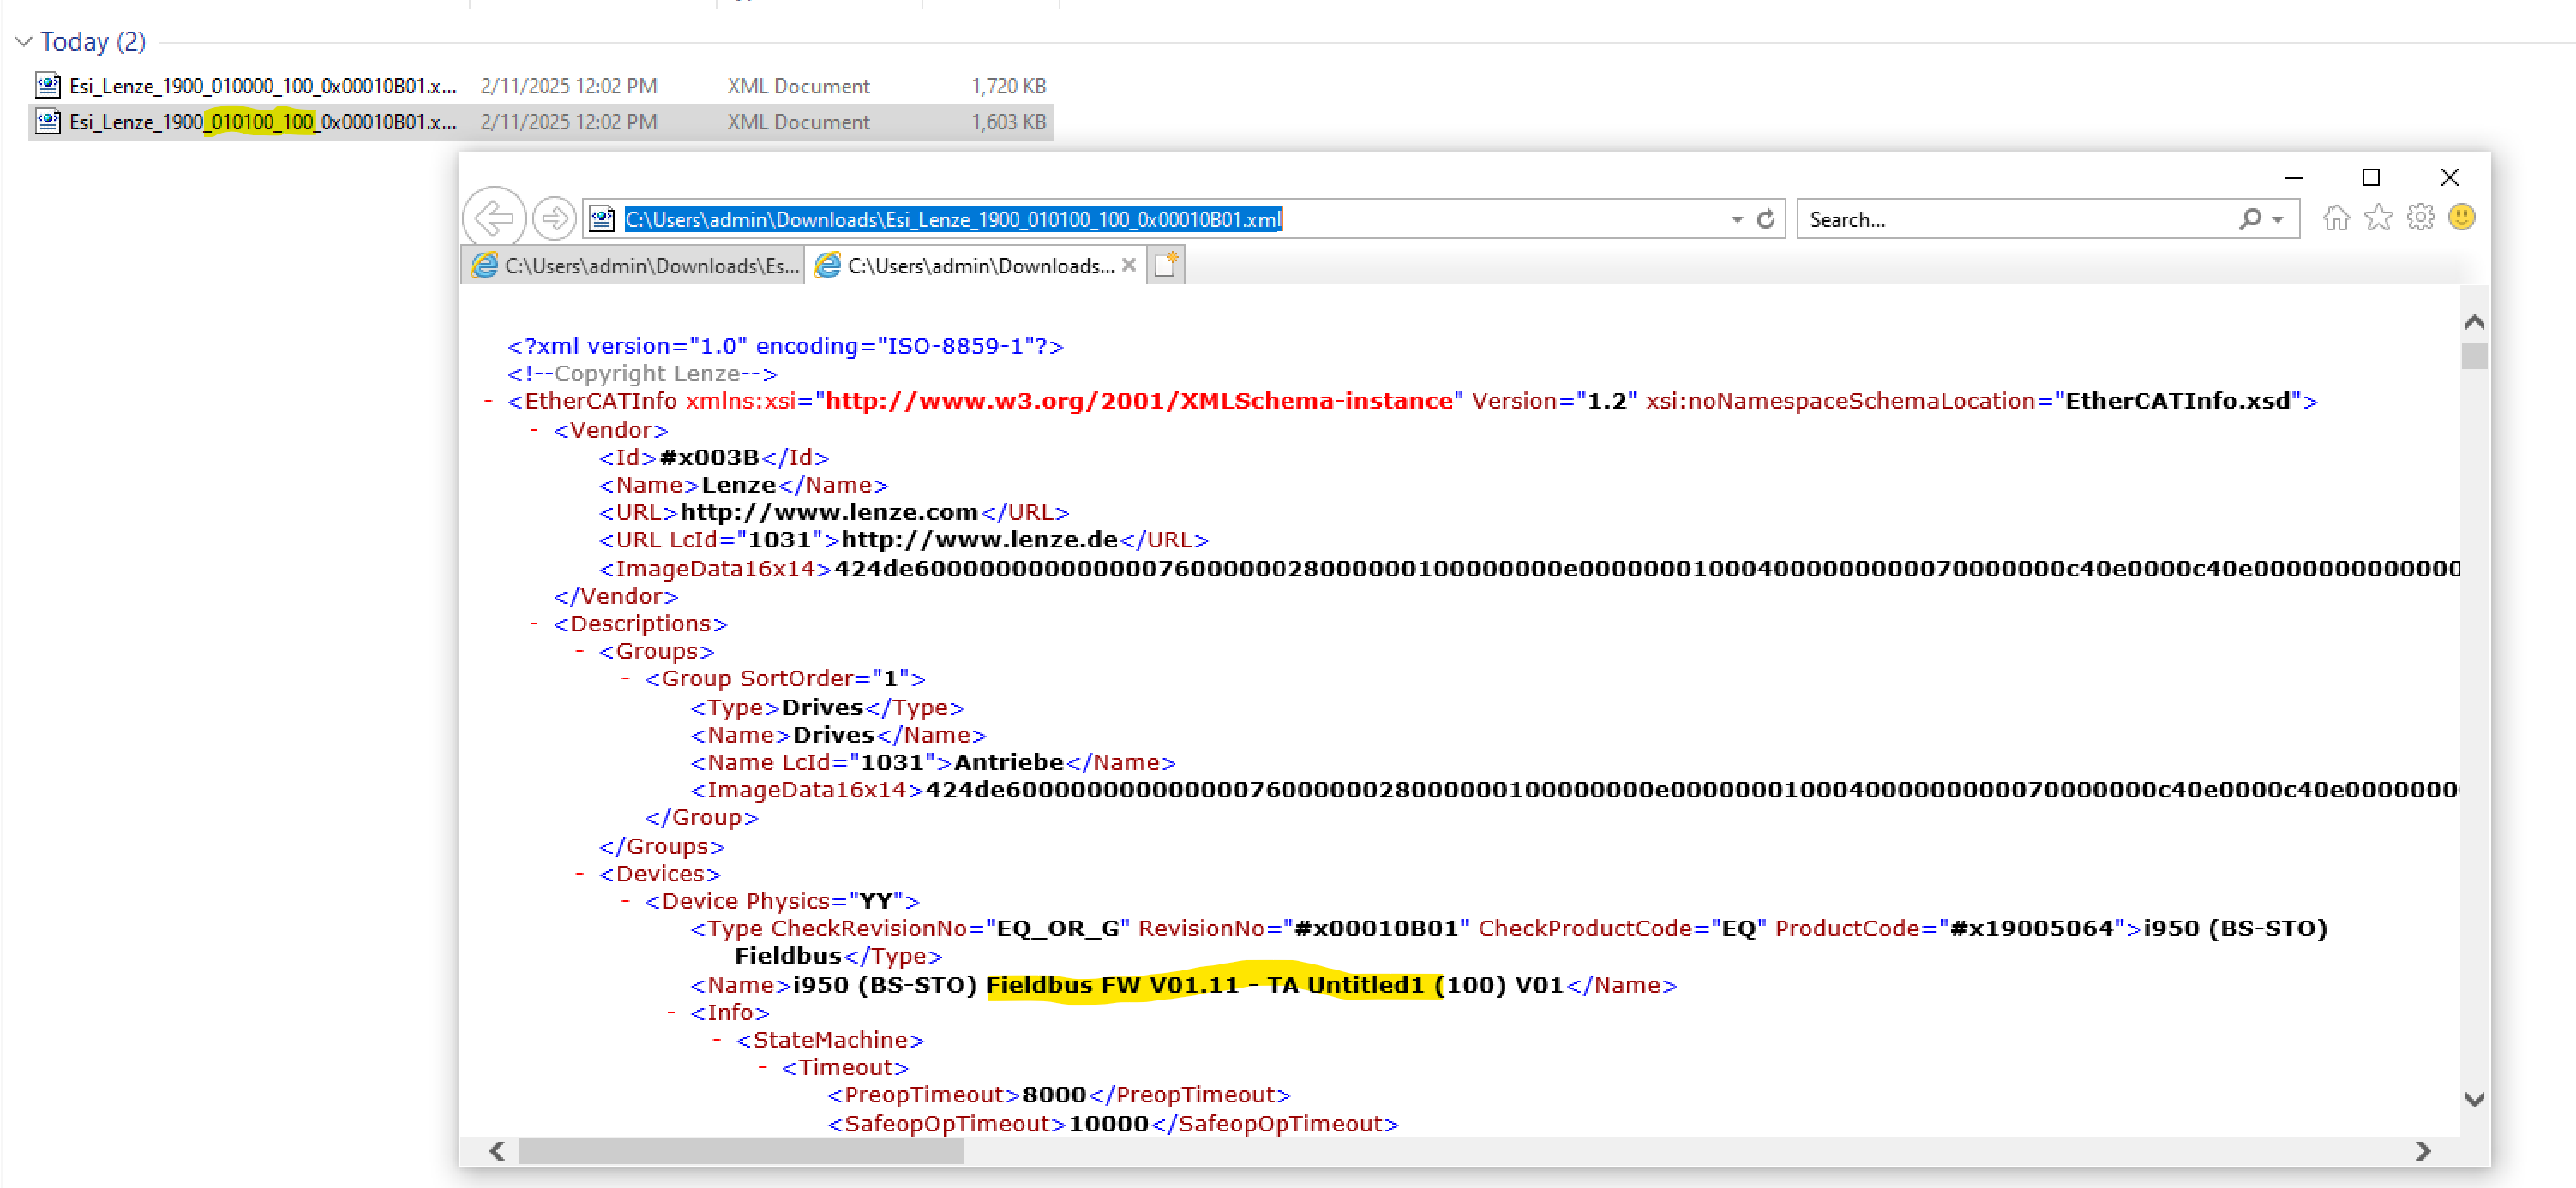Collapse the Today (2) file group
Image resolution: width=2576 pixels, height=1188 pixels.
(x=24, y=42)
